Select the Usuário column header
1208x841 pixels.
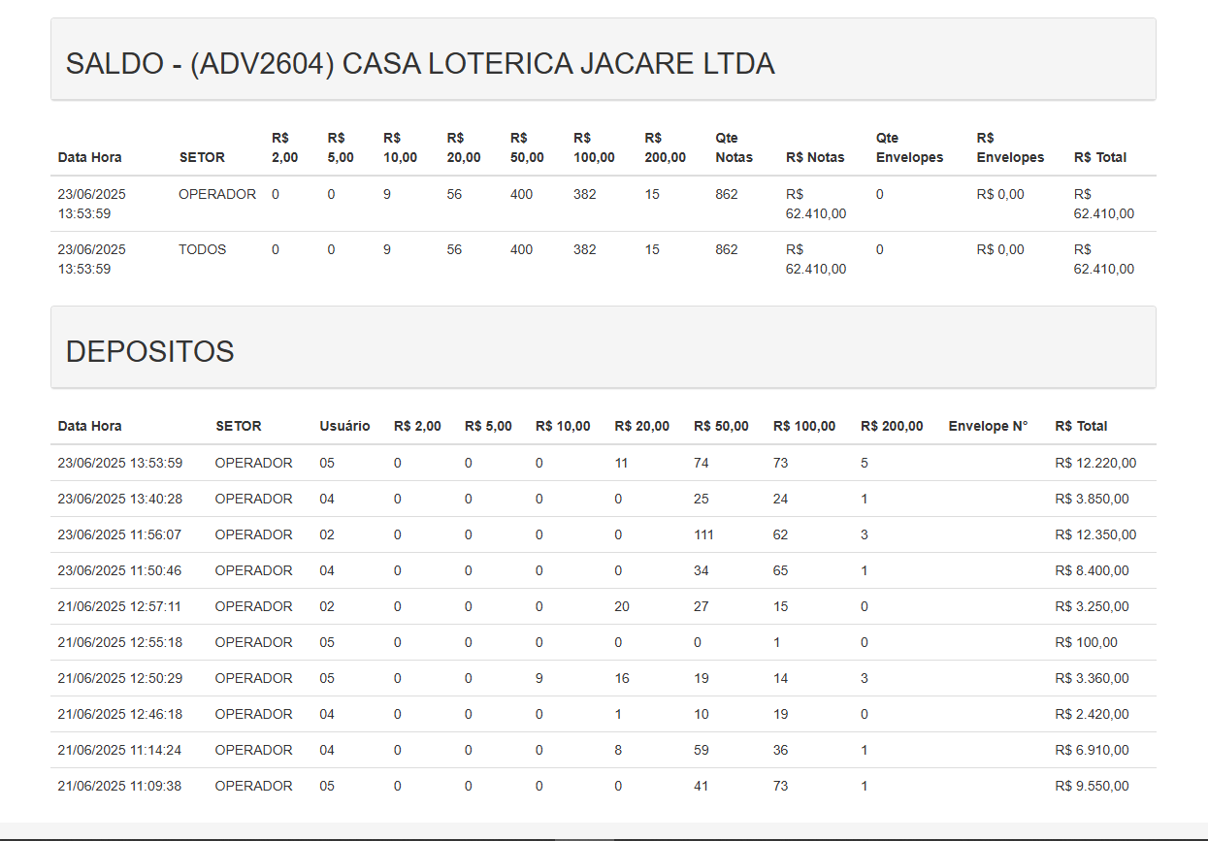tap(344, 426)
